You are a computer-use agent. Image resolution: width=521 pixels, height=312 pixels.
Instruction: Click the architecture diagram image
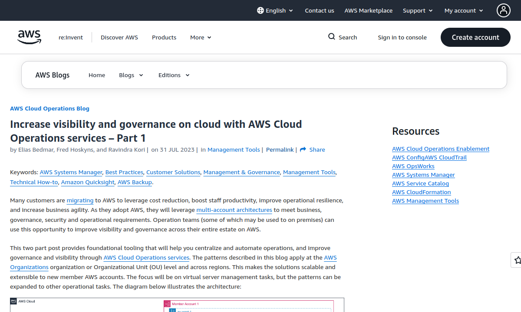point(177,305)
